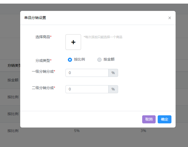Focus the 一级分销分成 input field
188x147 pixels.
pyautogui.click(x=87, y=73)
